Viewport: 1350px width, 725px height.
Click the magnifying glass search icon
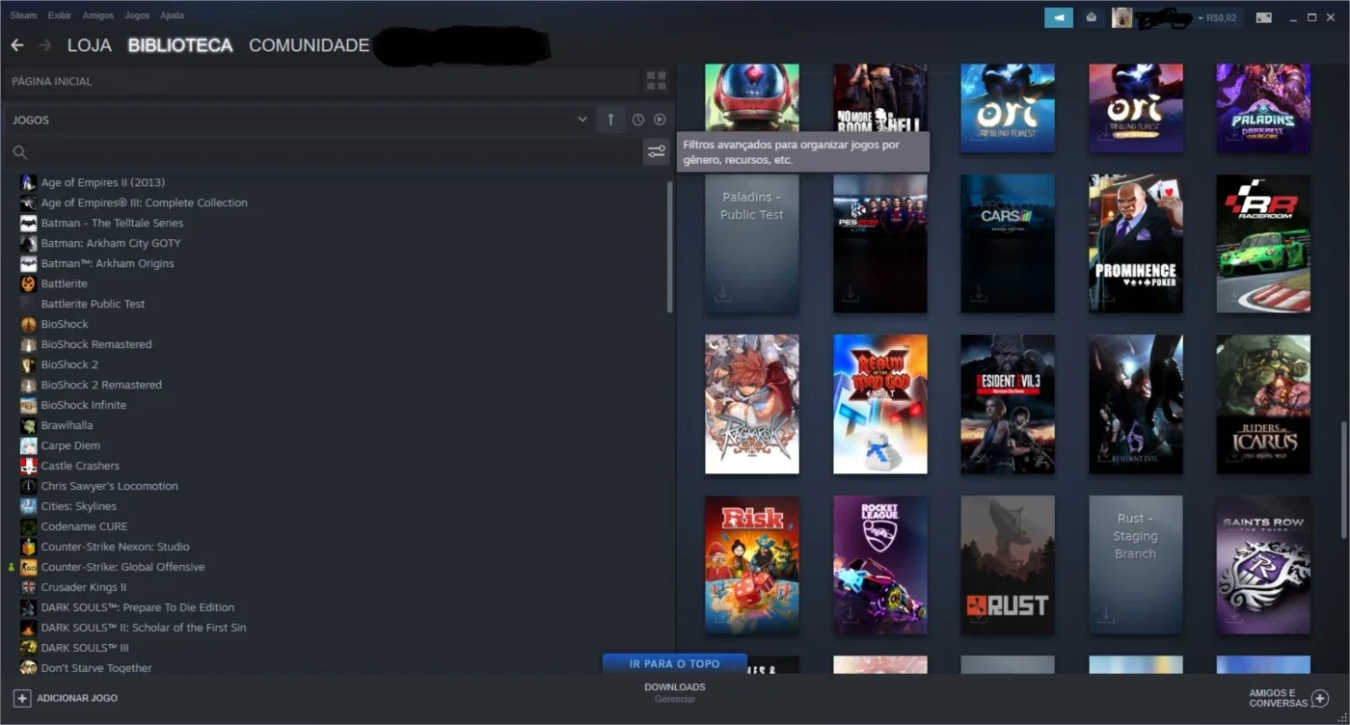(x=19, y=152)
